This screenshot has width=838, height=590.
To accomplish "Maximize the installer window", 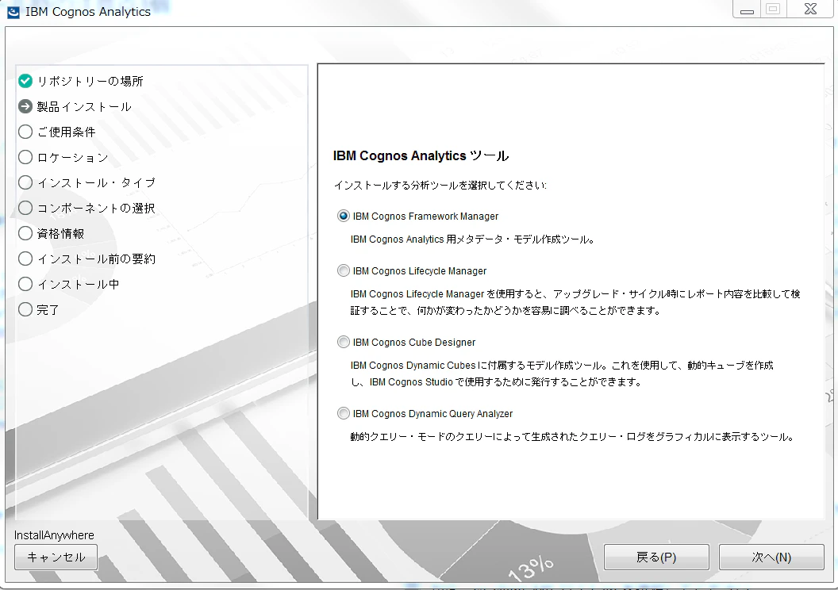I will (x=773, y=10).
